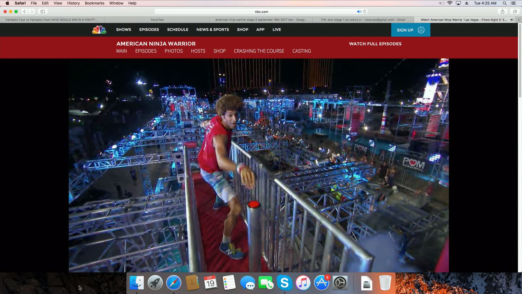Expand NEWS & SPORTS navigation menu
The height and width of the screenshot is (294, 522).
(213, 29)
